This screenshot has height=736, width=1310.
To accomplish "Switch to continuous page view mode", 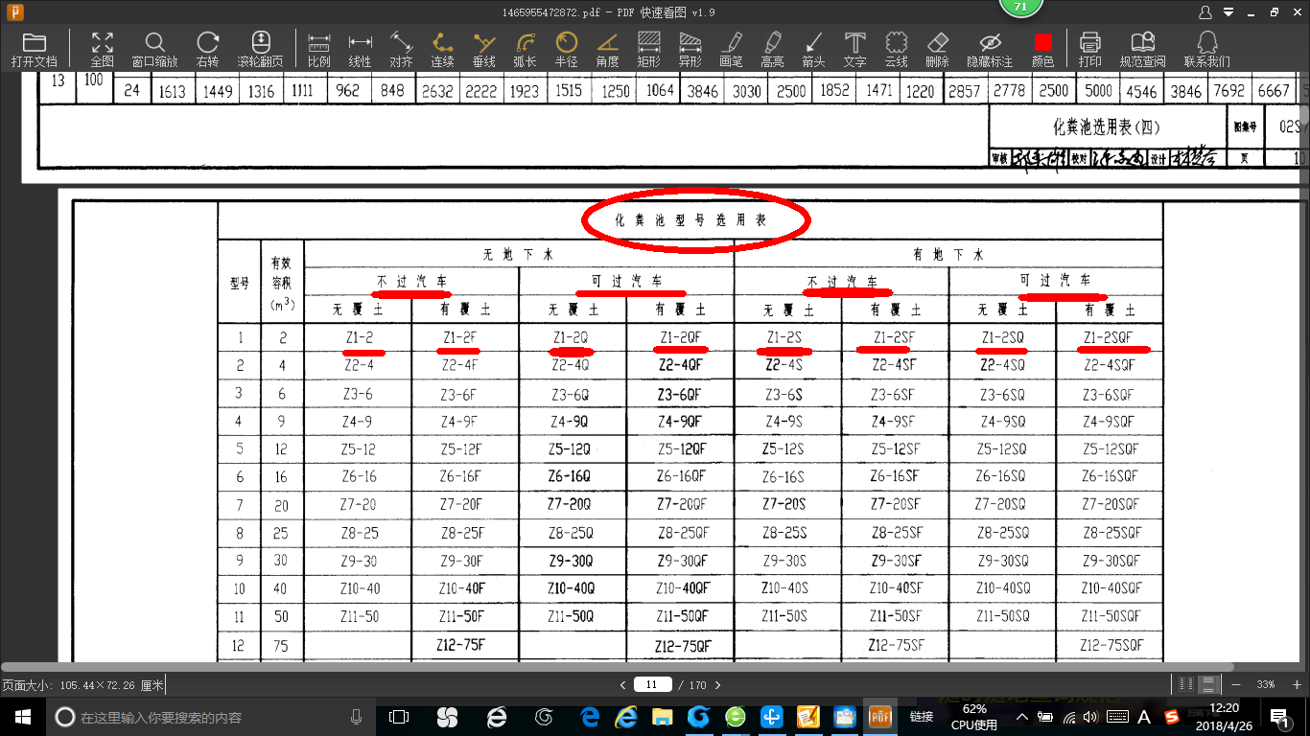I will pos(1209,684).
